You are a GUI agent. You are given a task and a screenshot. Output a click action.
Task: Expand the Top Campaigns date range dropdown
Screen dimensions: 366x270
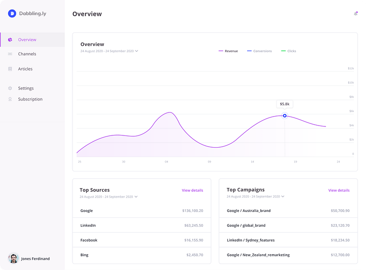pos(255,197)
